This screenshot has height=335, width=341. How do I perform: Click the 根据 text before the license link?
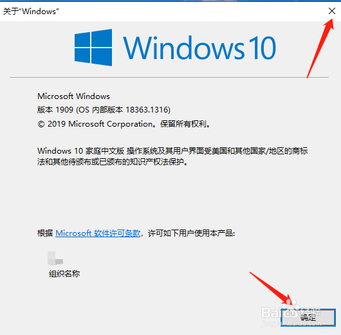coord(45,233)
